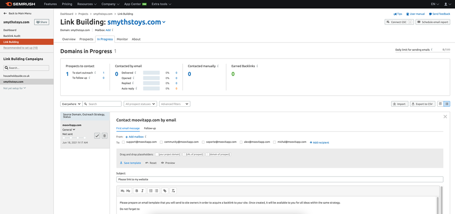Check soporte@moovitapp.com recipient
Screen dimensions: 455x214
(x=203, y=142)
